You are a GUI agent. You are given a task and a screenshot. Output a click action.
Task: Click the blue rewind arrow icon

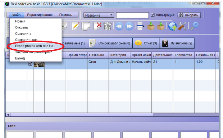point(119,26)
